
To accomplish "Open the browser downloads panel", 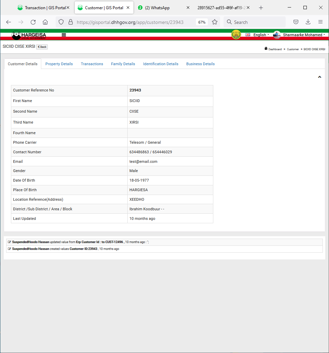I will [x=308, y=22].
